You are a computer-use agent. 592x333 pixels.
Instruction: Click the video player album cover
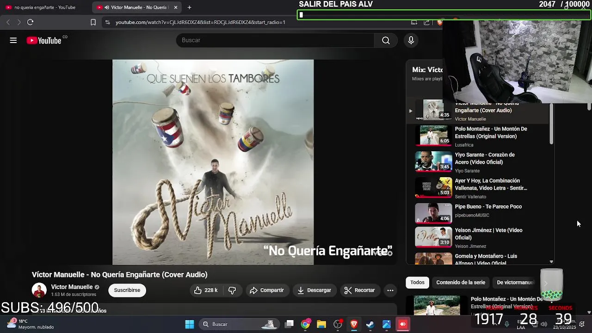point(213,162)
